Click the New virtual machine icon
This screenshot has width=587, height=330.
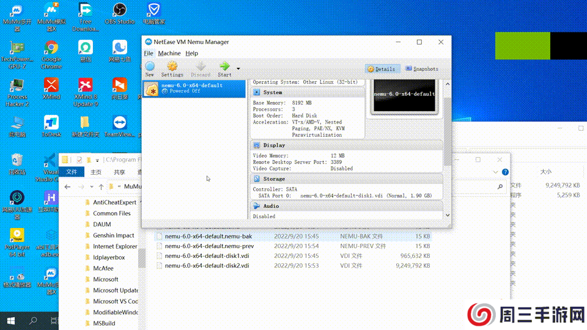point(150,67)
